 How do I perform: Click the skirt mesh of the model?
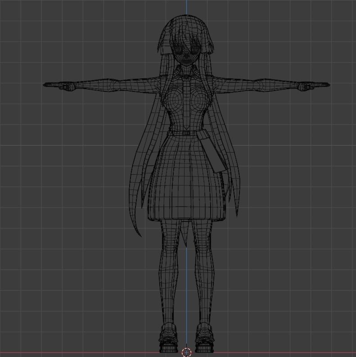pos(187,178)
